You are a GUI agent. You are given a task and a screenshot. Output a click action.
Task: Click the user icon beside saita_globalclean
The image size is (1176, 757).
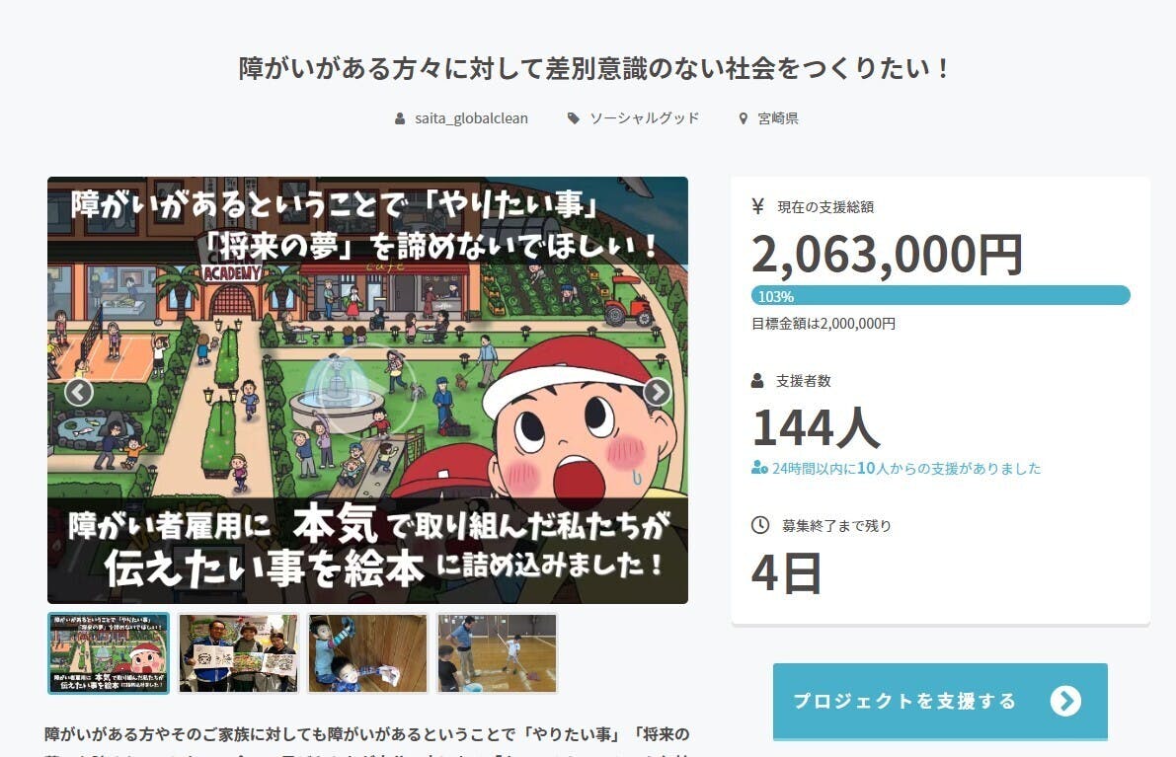[x=400, y=118]
